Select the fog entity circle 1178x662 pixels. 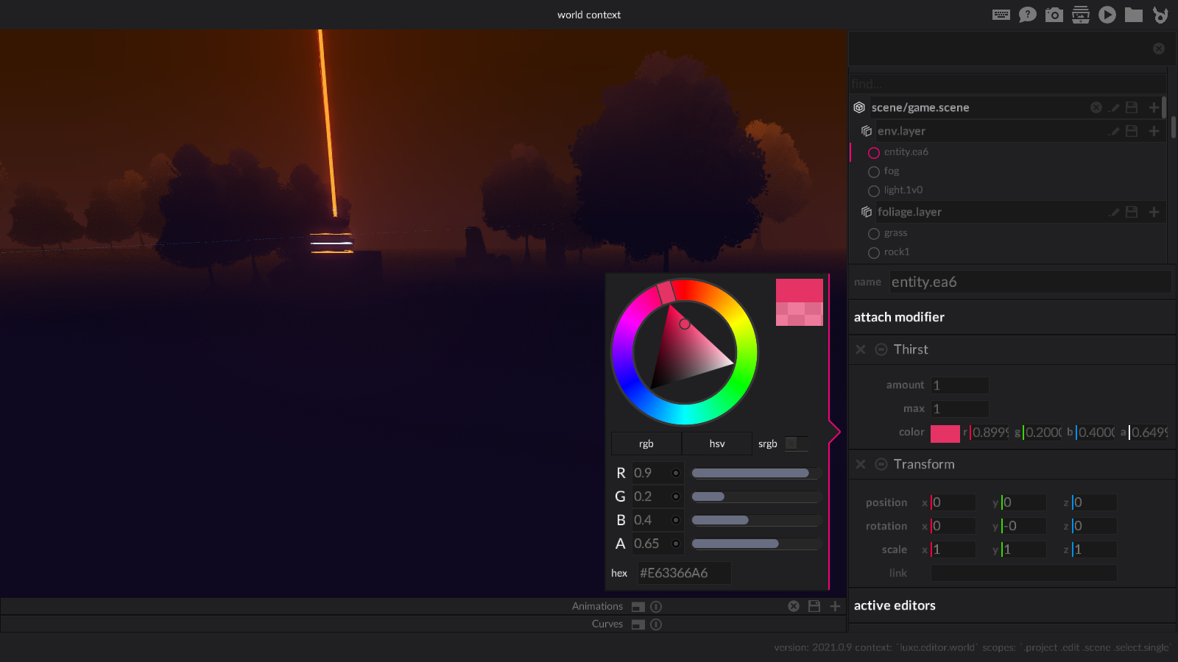pos(874,171)
